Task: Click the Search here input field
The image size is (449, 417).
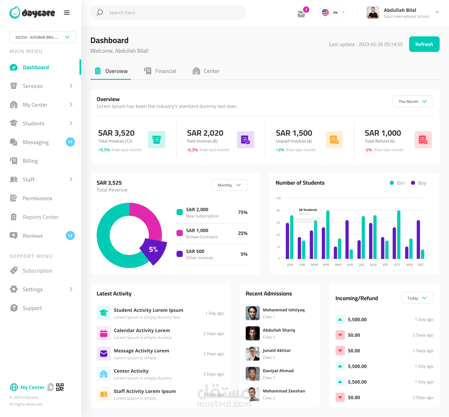Action: 168,12
